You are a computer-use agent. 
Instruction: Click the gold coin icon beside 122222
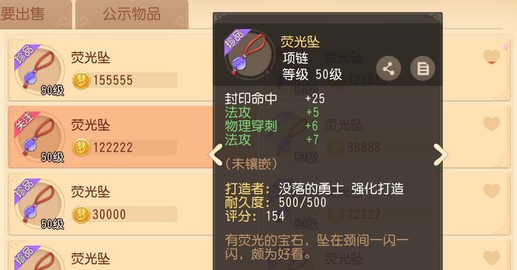pyautogui.click(x=81, y=147)
